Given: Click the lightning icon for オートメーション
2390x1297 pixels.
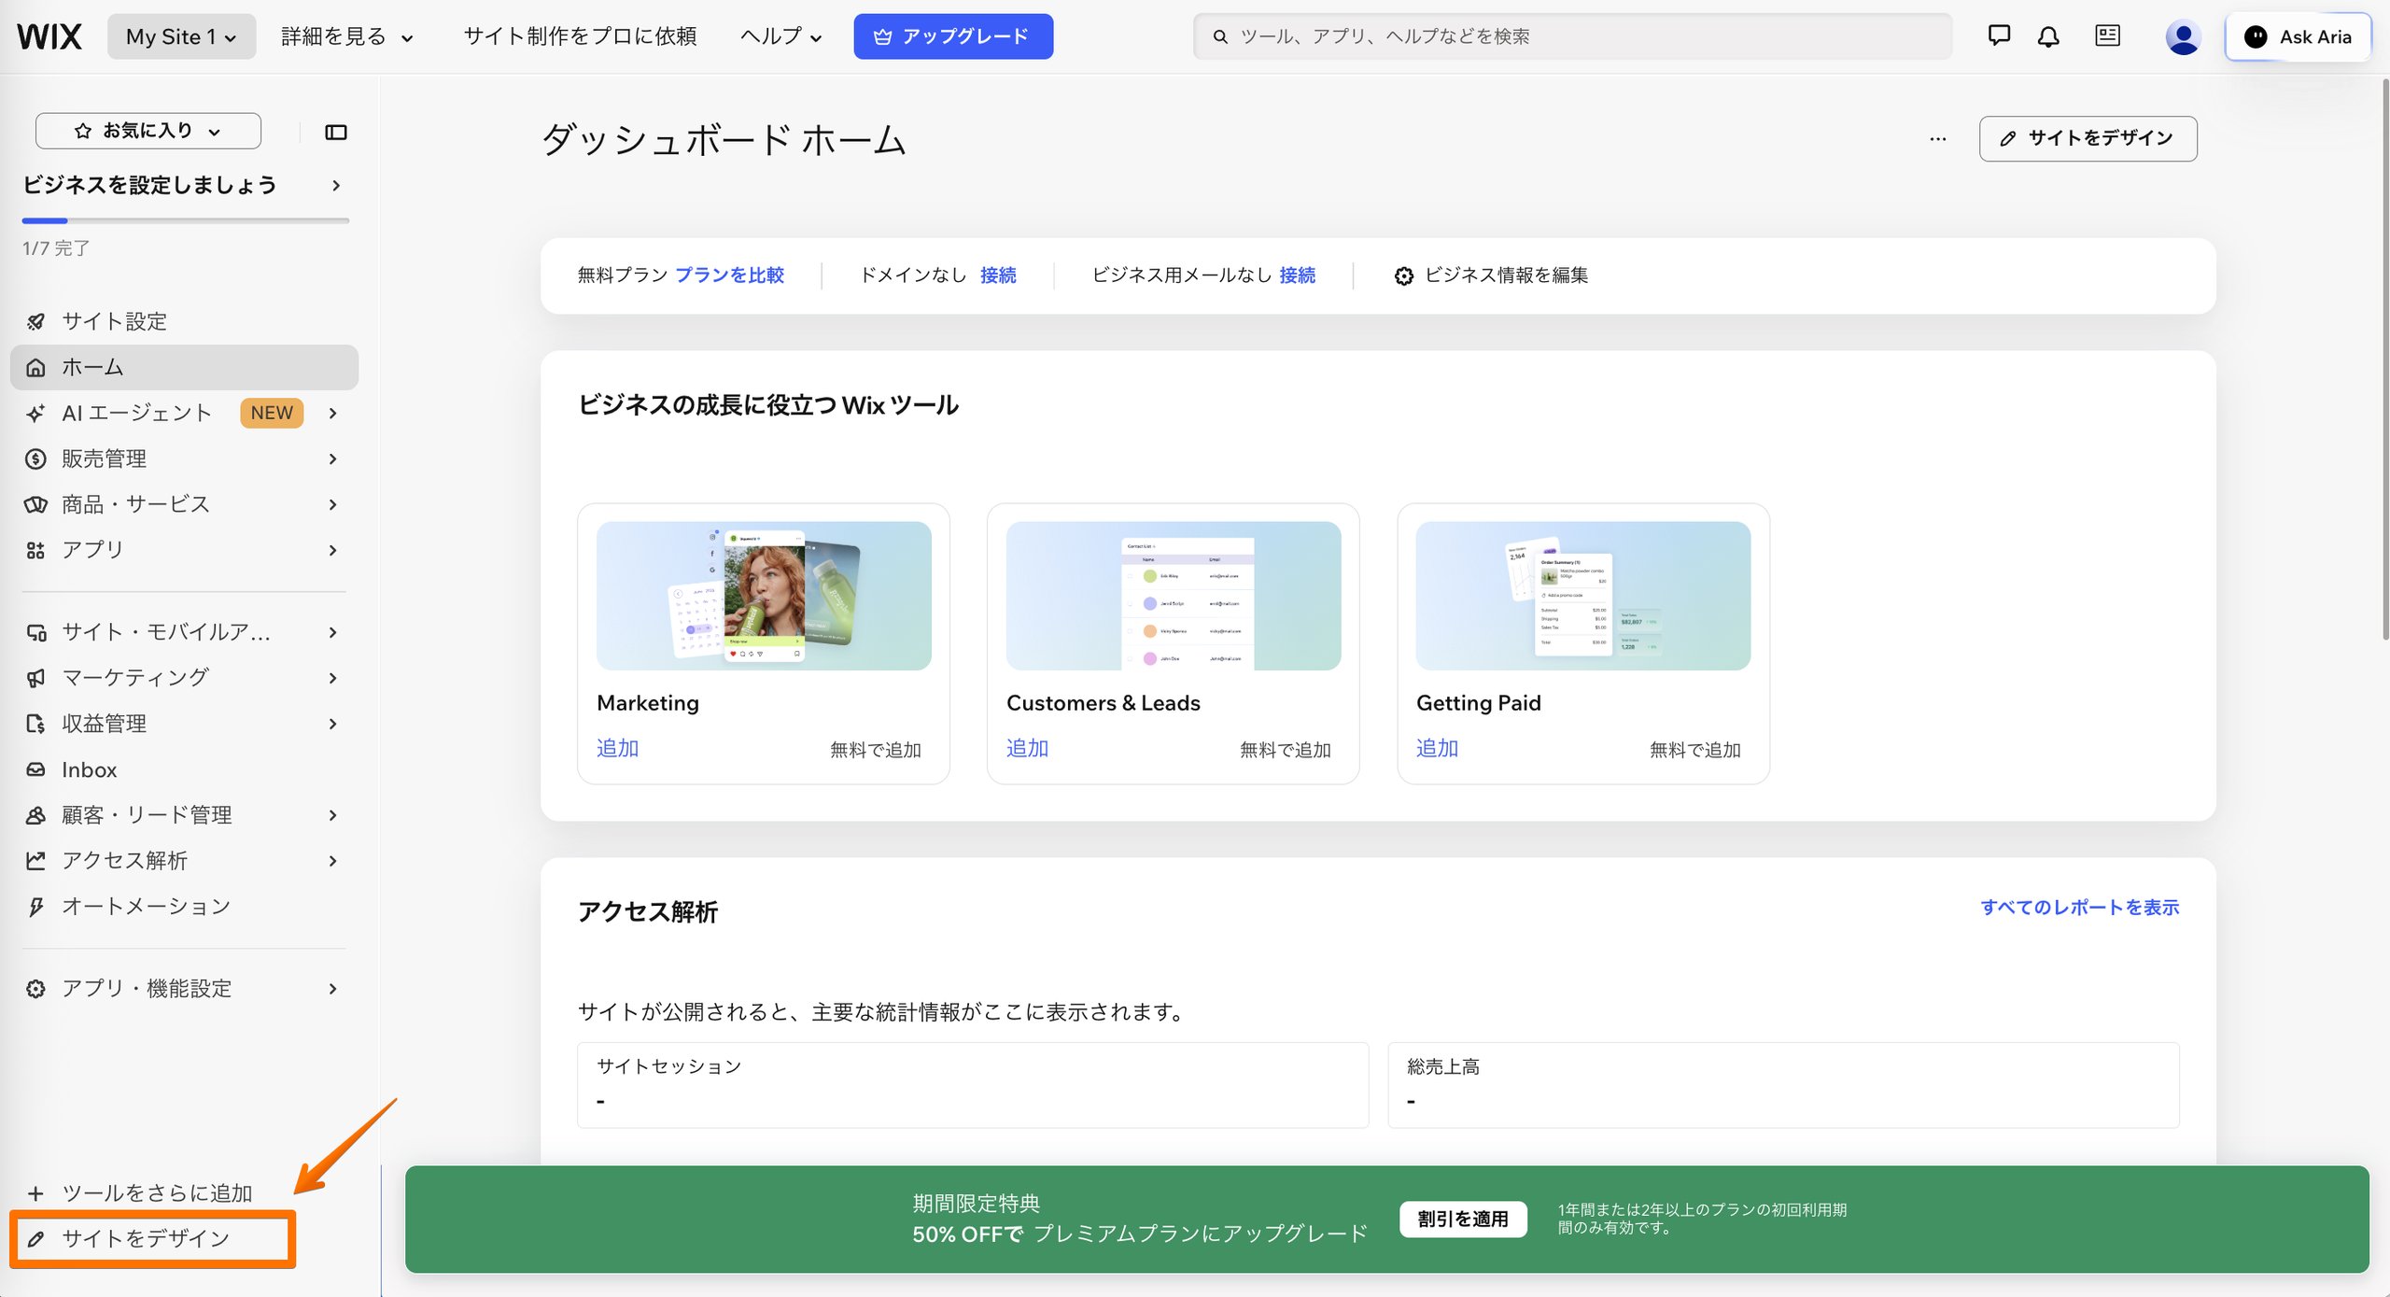Looking at the screenshot, I should coord(35,907).
